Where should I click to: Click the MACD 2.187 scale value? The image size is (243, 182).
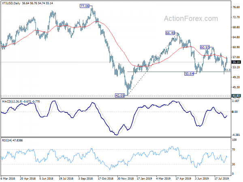tap(236, 101)
